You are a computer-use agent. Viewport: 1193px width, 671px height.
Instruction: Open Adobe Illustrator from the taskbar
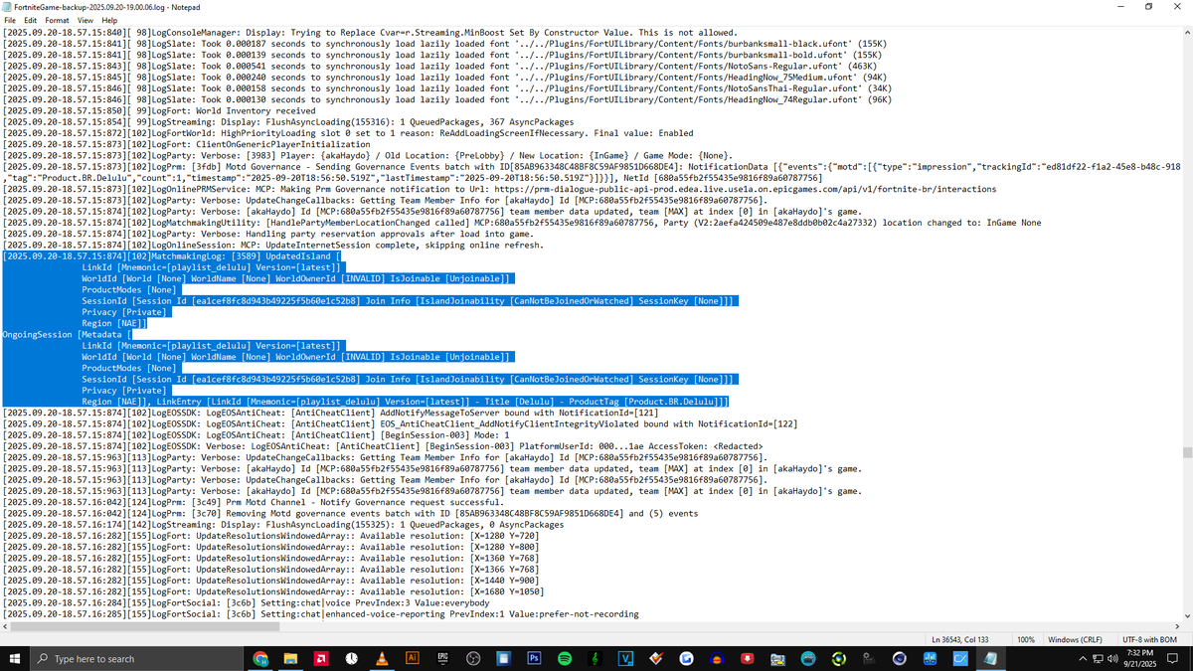(412, 658)
